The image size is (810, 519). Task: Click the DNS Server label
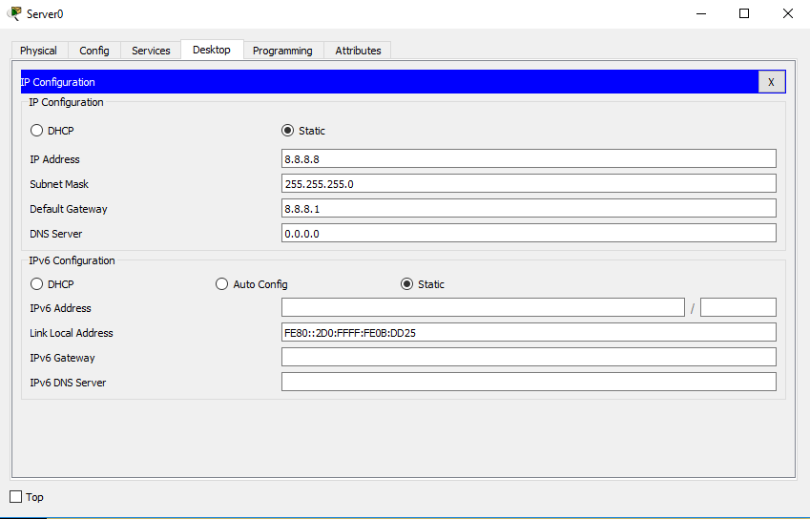[55, 234]
